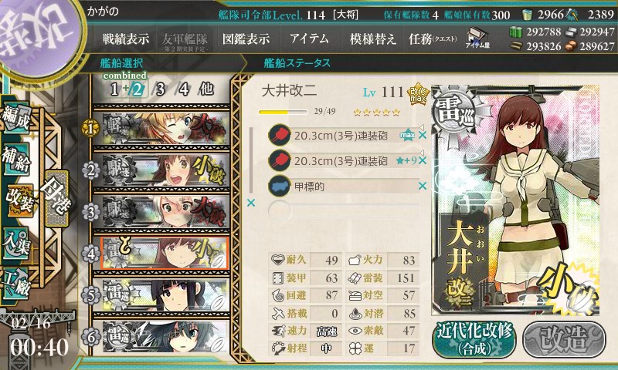This screenshot has height=370, width=618.
Task: Remove all equipment with the left X
Action: pyautogui.click(x=250, y=203)
